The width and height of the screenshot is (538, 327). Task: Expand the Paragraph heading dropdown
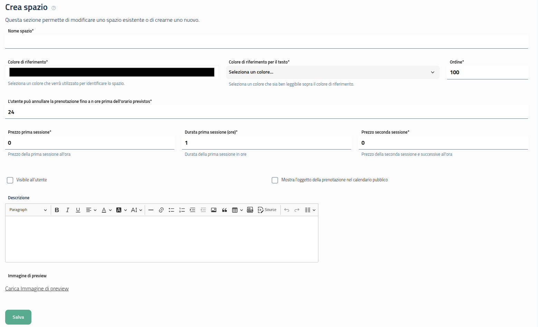point(28,210)
